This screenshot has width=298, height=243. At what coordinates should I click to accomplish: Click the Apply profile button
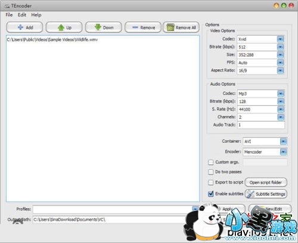pyautogui.click(x=228, y=209)
